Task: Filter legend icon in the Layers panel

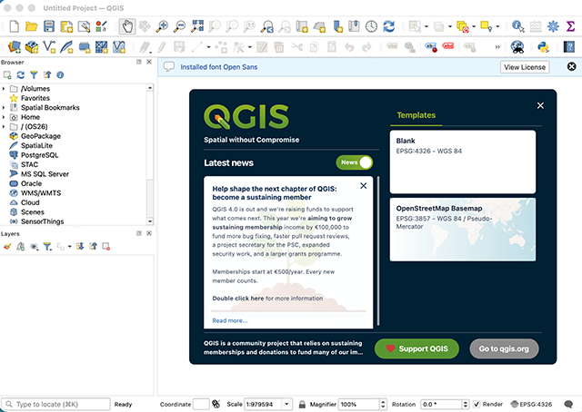Action: click(47, 247)
